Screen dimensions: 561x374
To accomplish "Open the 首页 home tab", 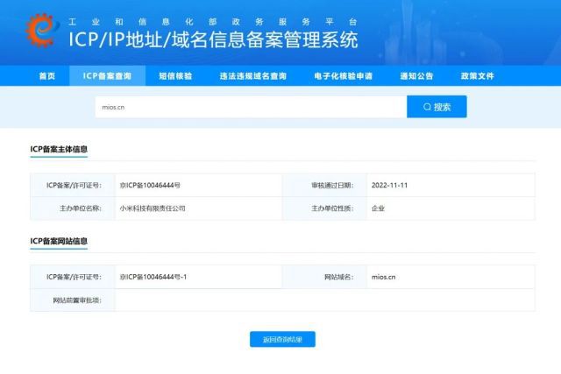I will [47, 76].
